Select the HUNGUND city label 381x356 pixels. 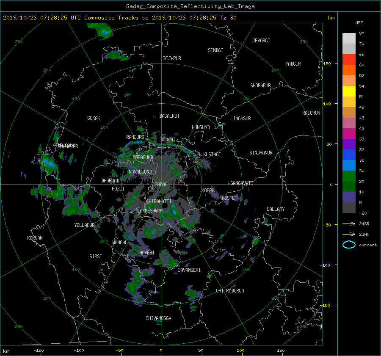[x=201, y=127]
